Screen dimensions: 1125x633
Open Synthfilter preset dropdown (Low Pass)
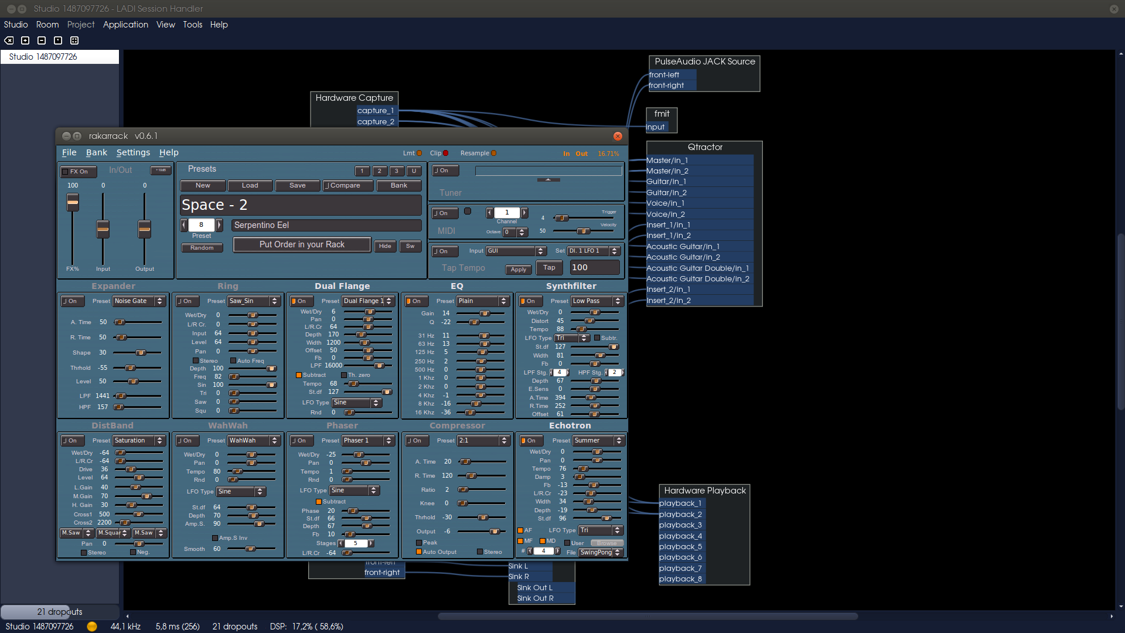597,301
